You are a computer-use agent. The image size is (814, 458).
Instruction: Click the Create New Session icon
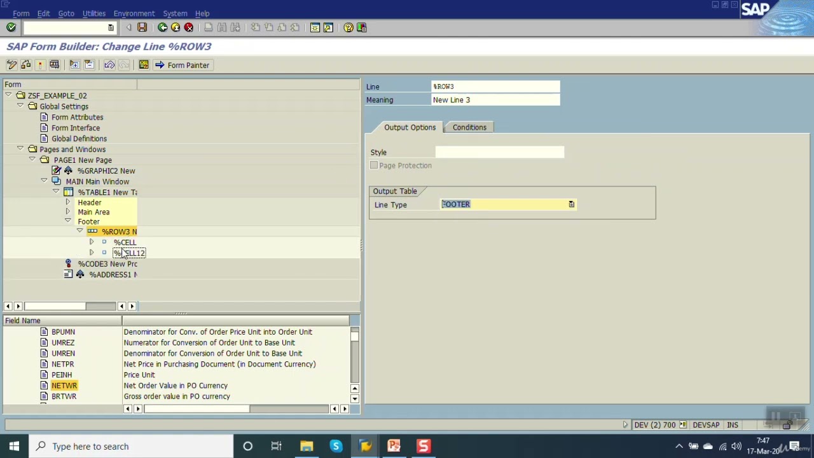(x=315, y=27)
